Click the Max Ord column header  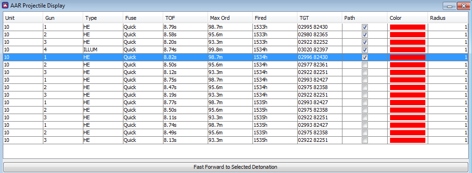point(230,18)
